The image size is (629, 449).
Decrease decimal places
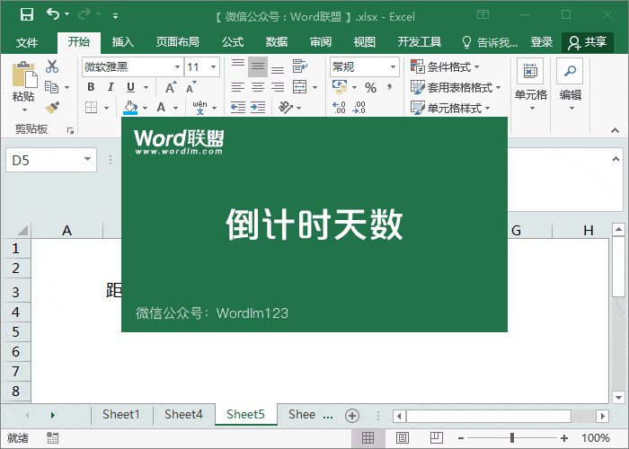click(359, 108)
